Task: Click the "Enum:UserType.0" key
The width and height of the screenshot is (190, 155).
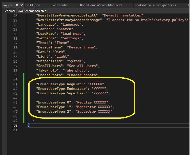Action: pyautogui.click(x=54, y=102)
